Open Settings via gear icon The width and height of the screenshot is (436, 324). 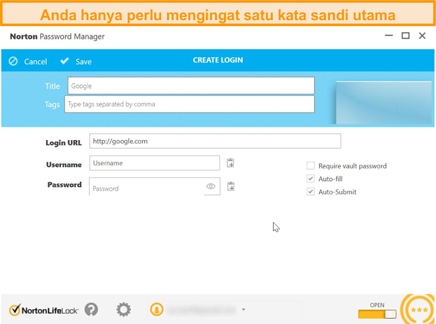tap(123, 309)
